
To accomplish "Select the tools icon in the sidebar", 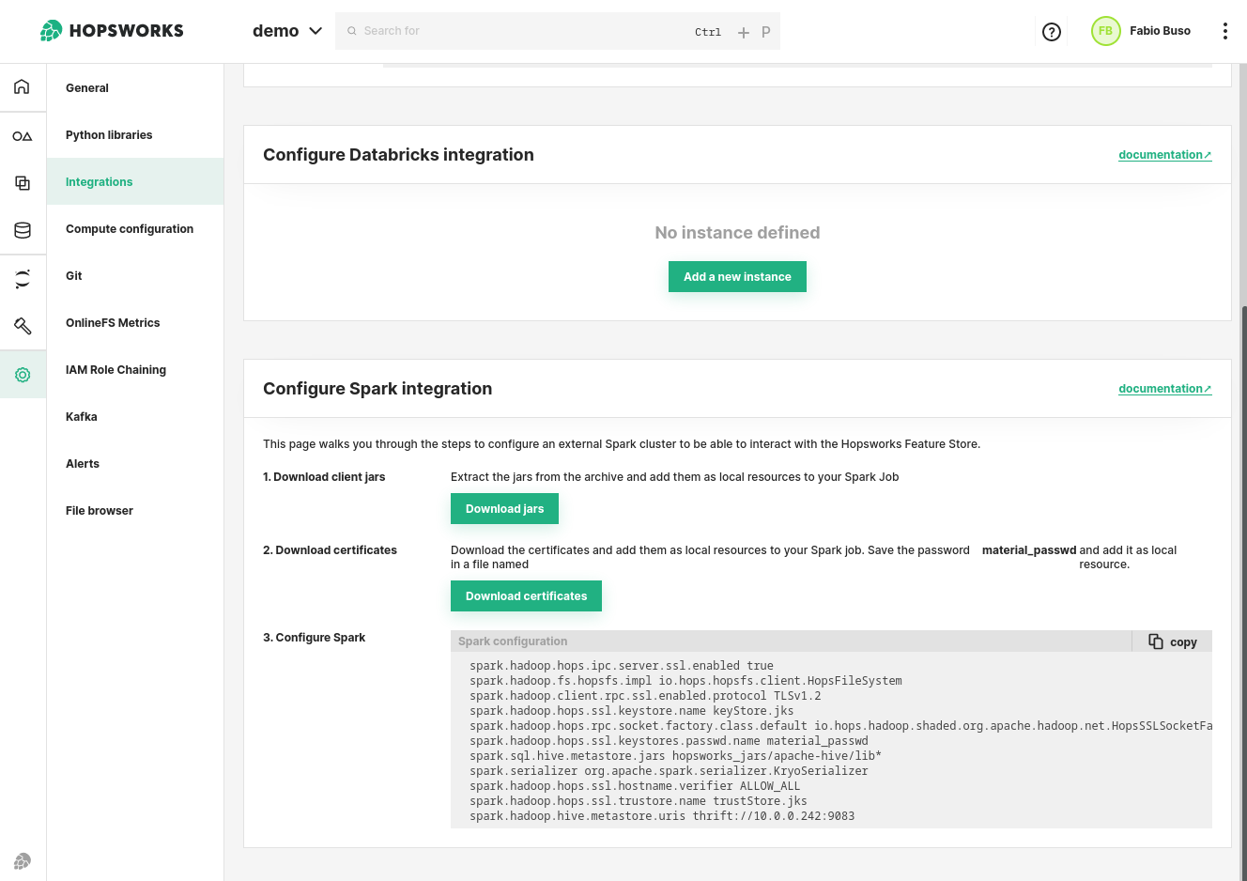I will click(22, 326).
